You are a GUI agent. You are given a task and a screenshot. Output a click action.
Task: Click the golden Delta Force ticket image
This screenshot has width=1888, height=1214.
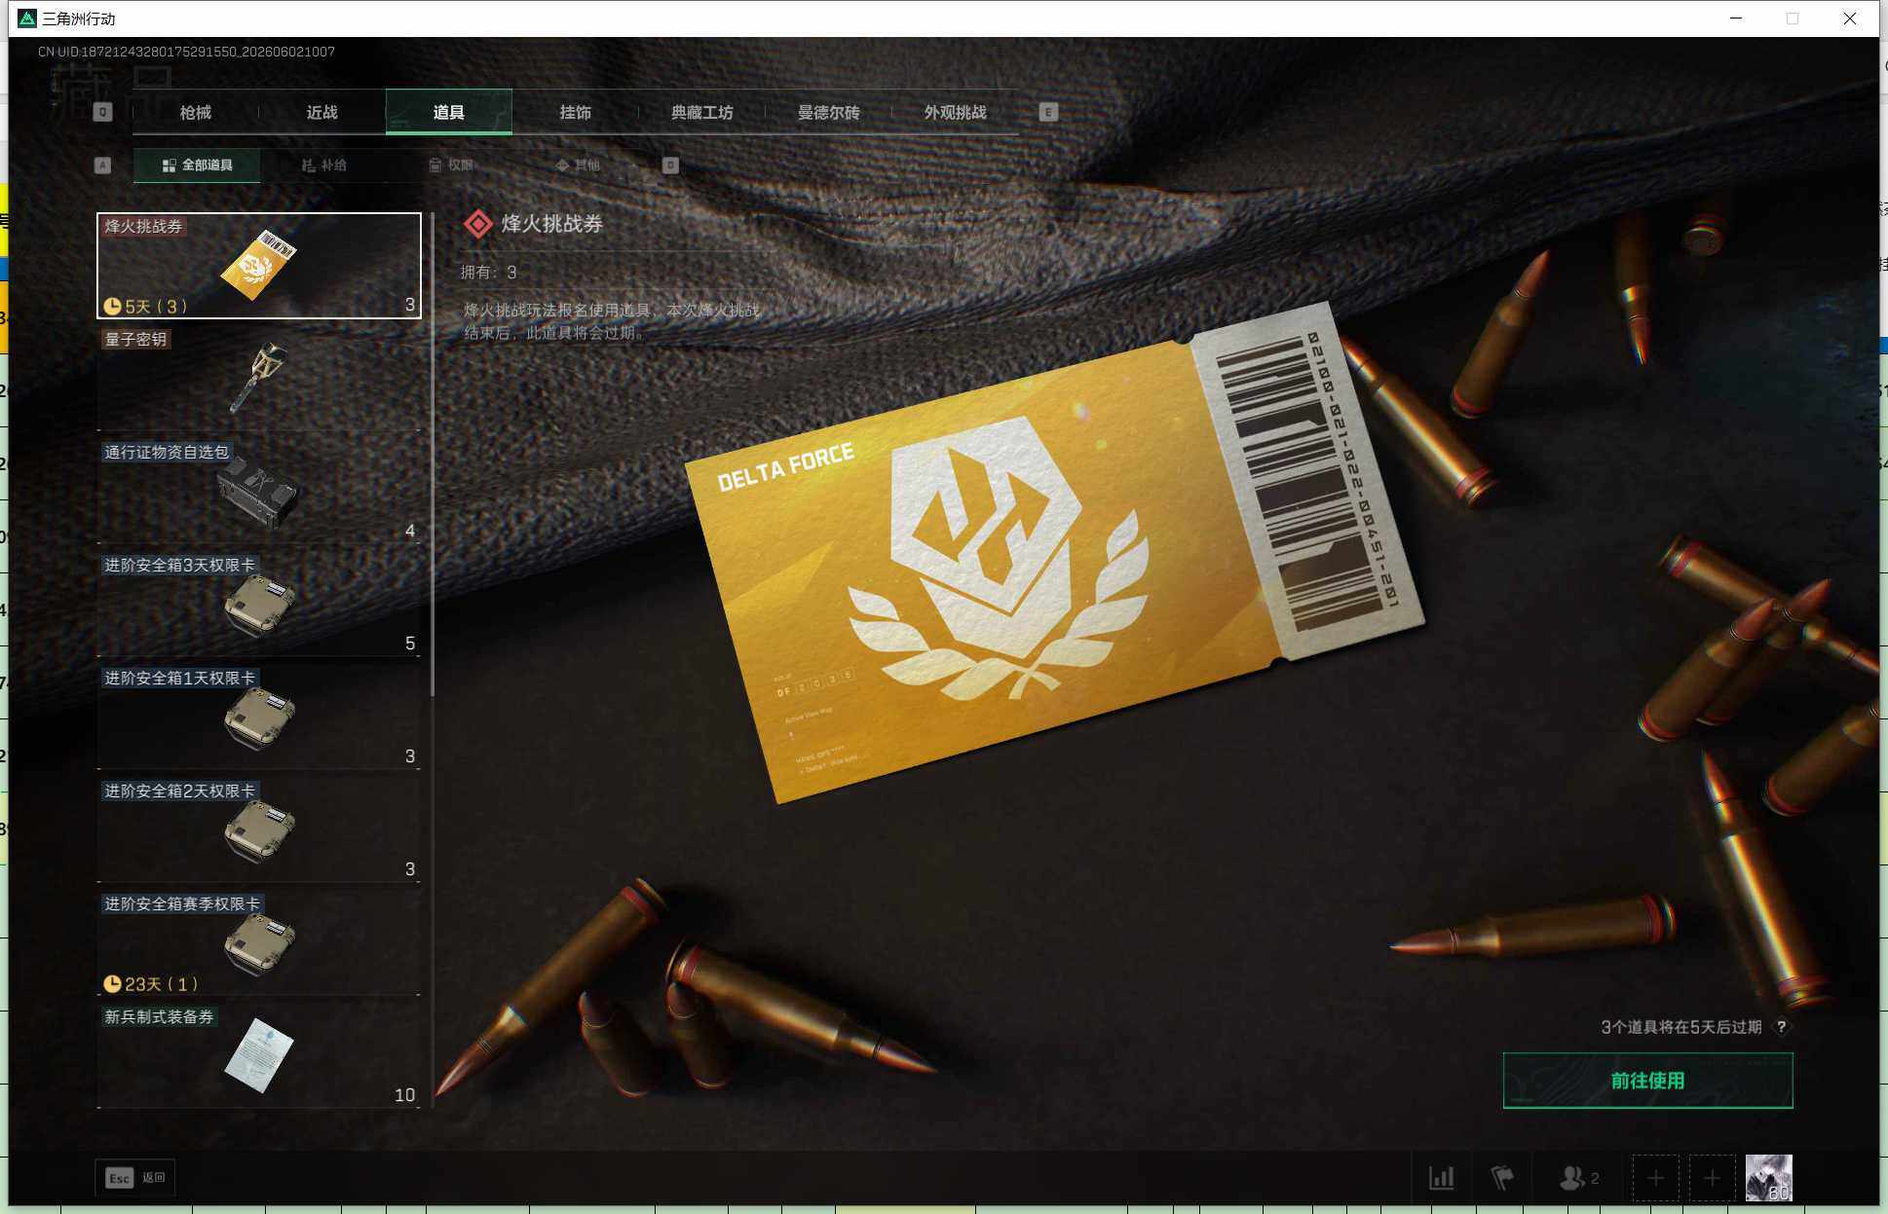pos(1055,553)
